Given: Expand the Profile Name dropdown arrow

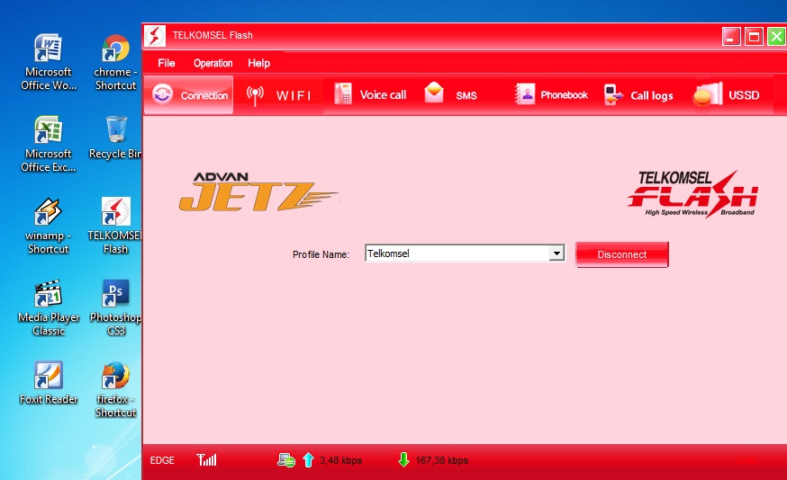Looking at the screenshot, I should click(556, 253).
